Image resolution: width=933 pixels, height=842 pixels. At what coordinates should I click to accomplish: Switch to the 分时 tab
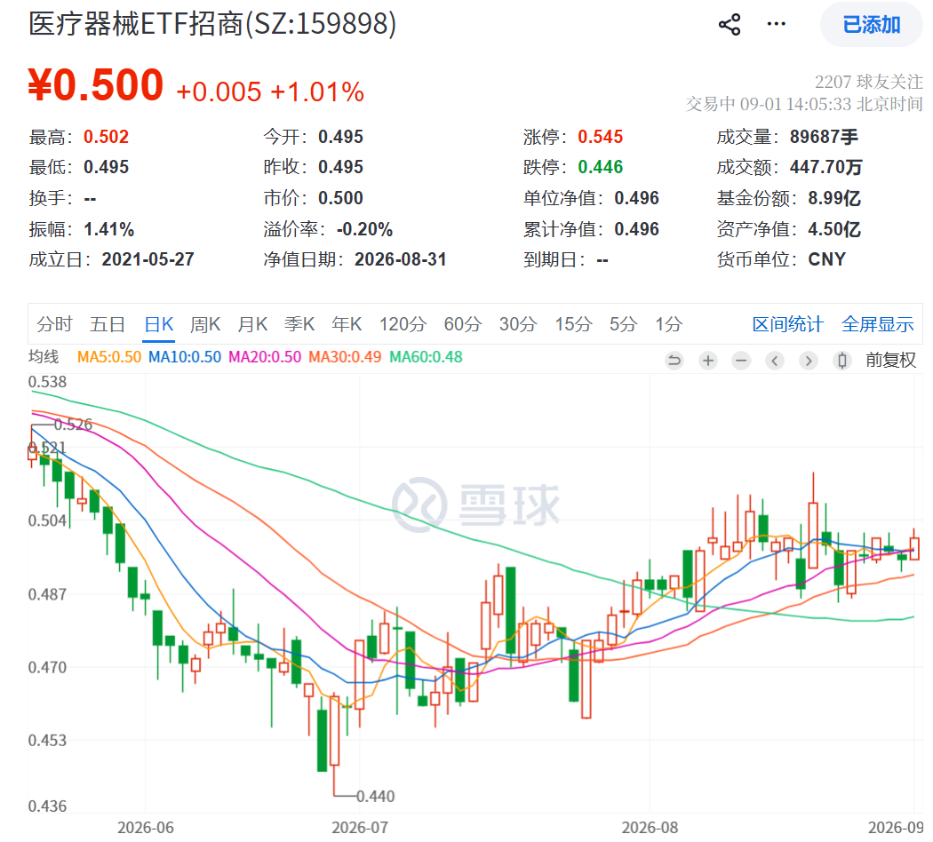pyautogui.click(x=54, y=324)
